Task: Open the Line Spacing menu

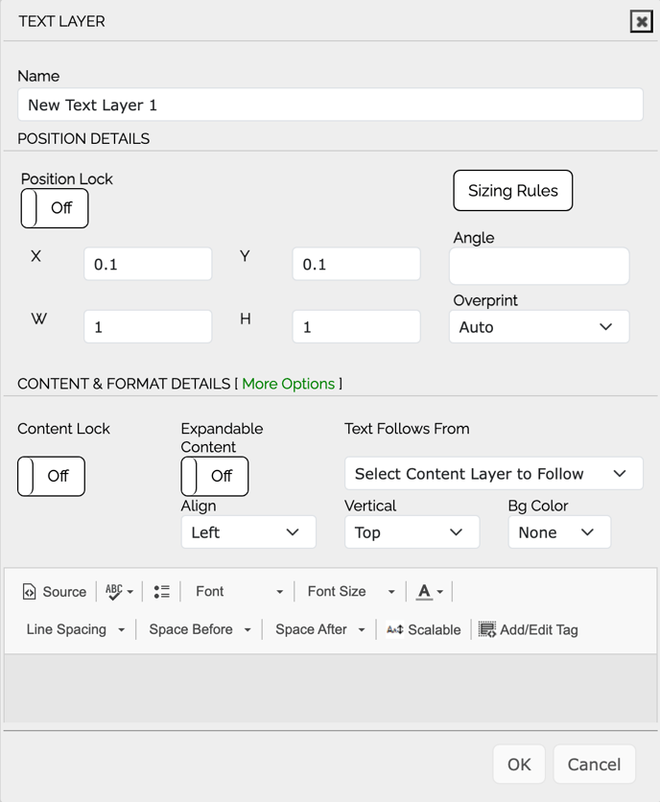Action: 76,630
